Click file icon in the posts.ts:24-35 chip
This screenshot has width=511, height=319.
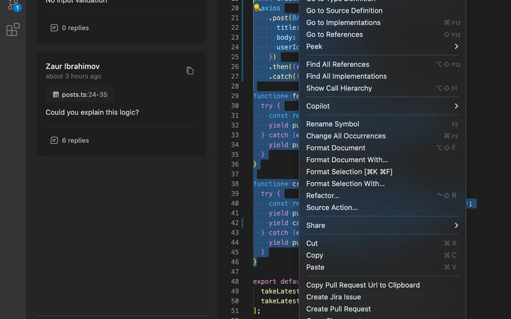[56, 94]
